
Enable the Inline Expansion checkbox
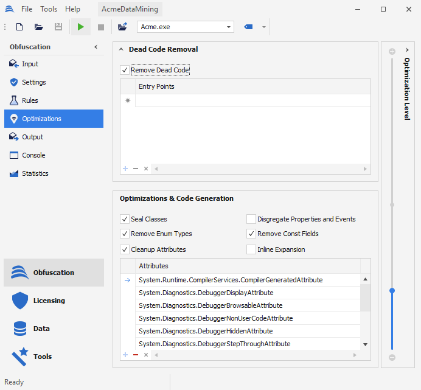(x=251, y=249)
